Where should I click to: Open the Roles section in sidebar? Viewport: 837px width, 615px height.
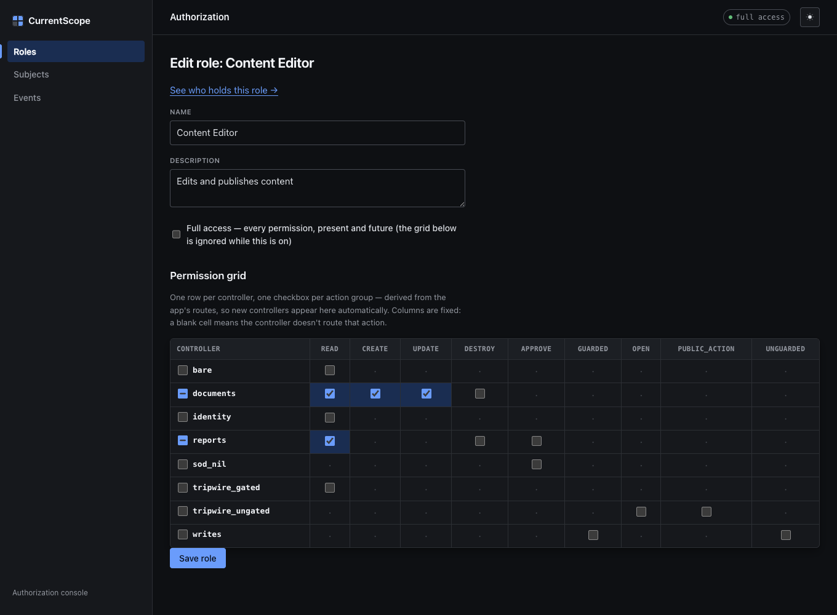point(76,52)
